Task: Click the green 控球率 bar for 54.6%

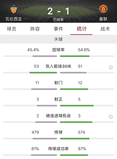Action: pos(75,56)
